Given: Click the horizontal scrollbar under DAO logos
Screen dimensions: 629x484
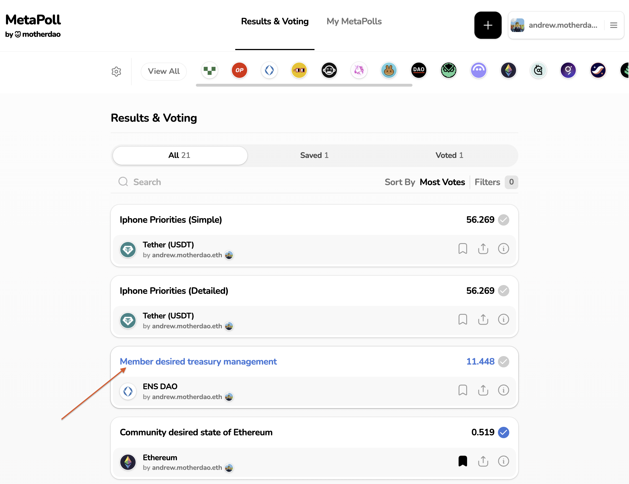Looking at the screenshot, I should click(x=304, y=85).
